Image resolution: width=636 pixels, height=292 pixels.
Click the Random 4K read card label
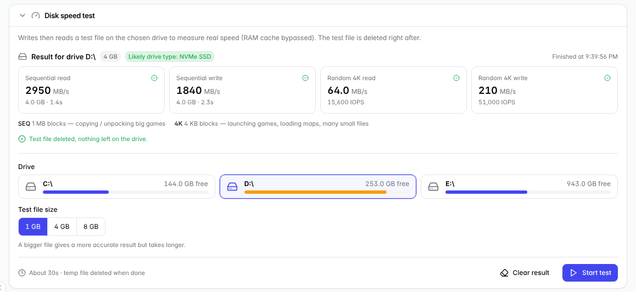[352, 78]
